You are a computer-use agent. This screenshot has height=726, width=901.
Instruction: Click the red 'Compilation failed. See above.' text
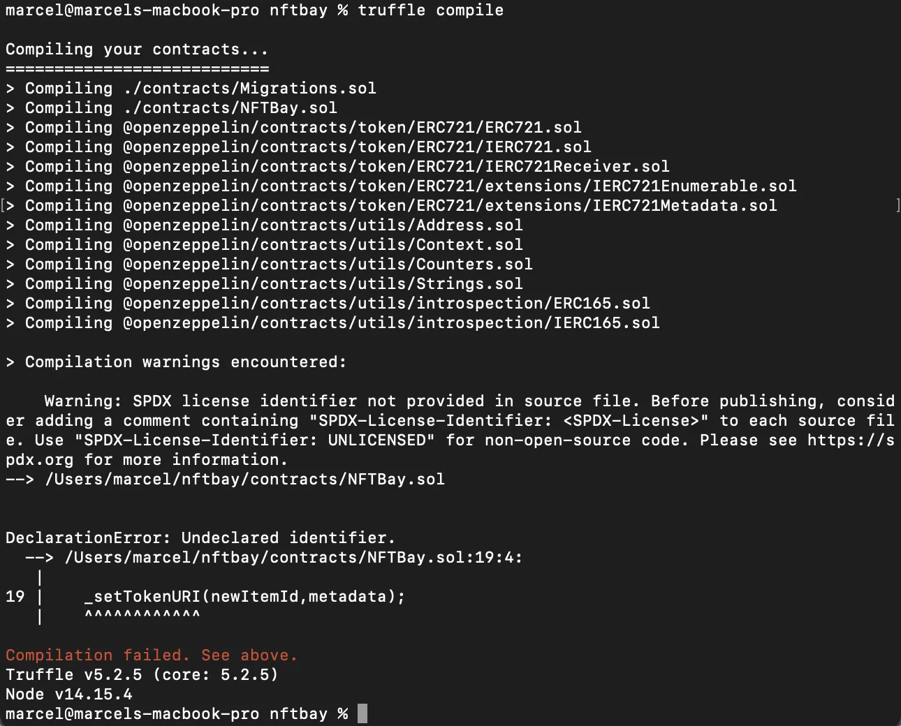pos(152,655)
